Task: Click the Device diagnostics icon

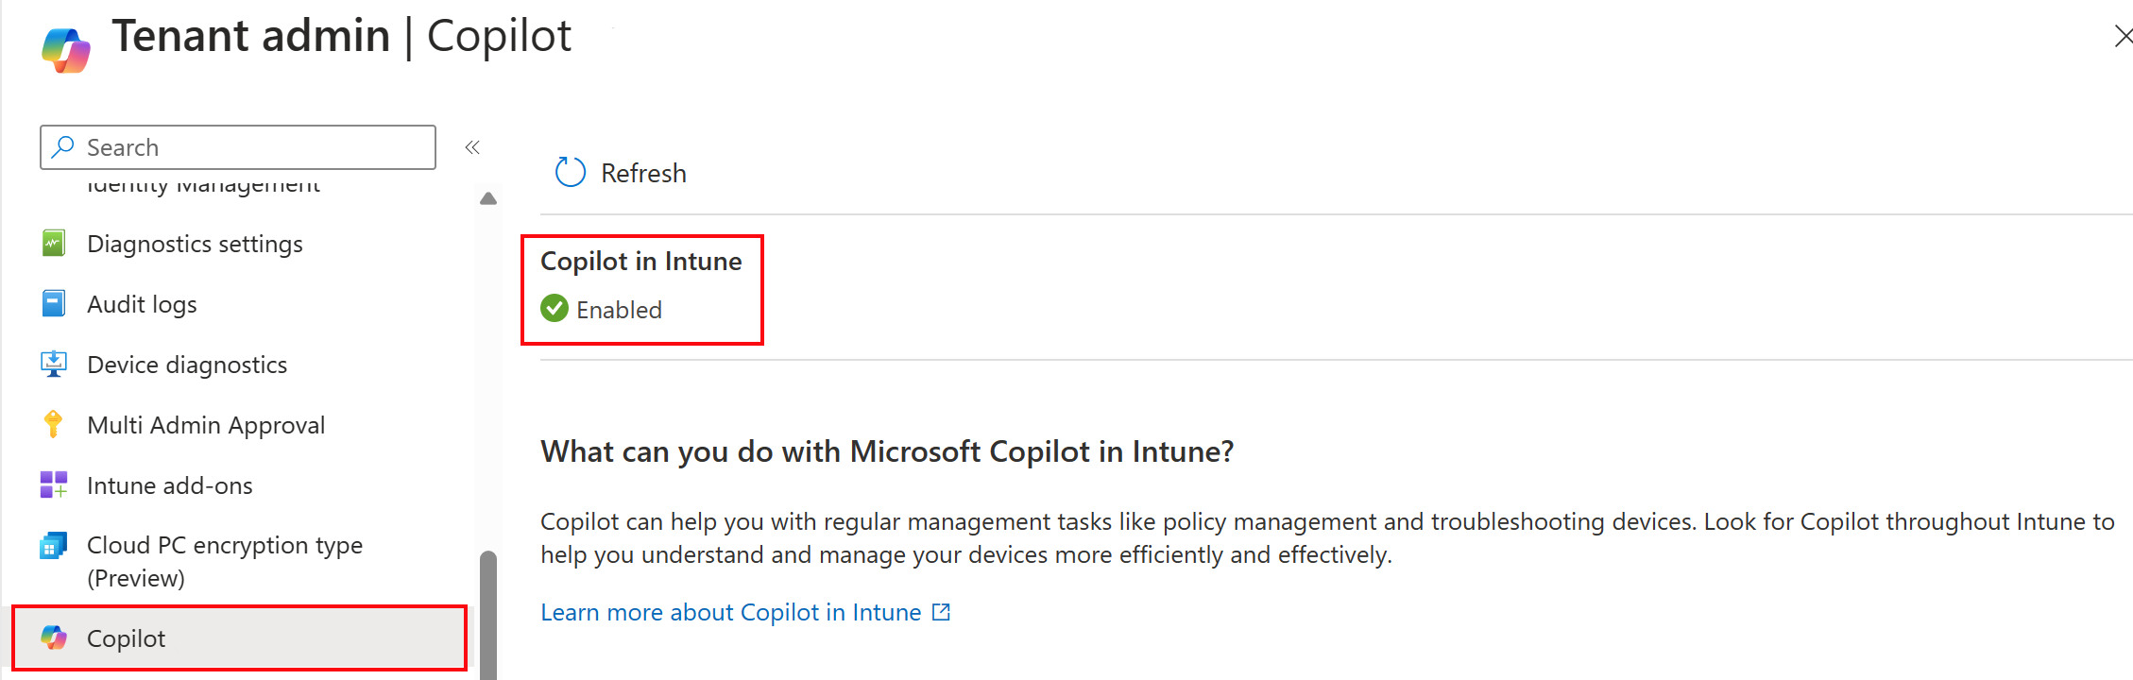Action: click(x=54, y=364)
